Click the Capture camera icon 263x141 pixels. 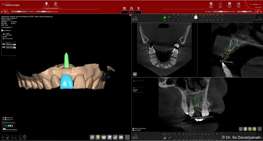[125, 8]
